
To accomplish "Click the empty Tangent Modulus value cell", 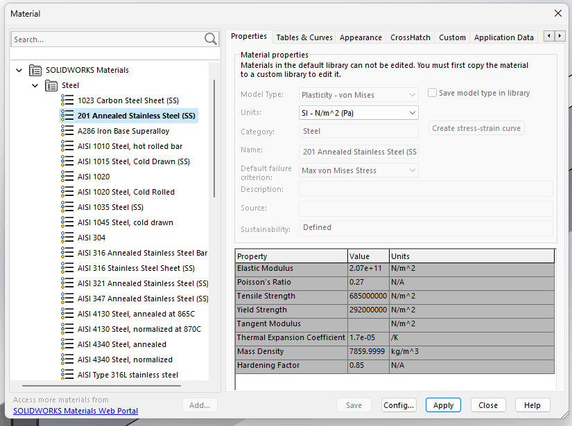I will coord(368,323).
